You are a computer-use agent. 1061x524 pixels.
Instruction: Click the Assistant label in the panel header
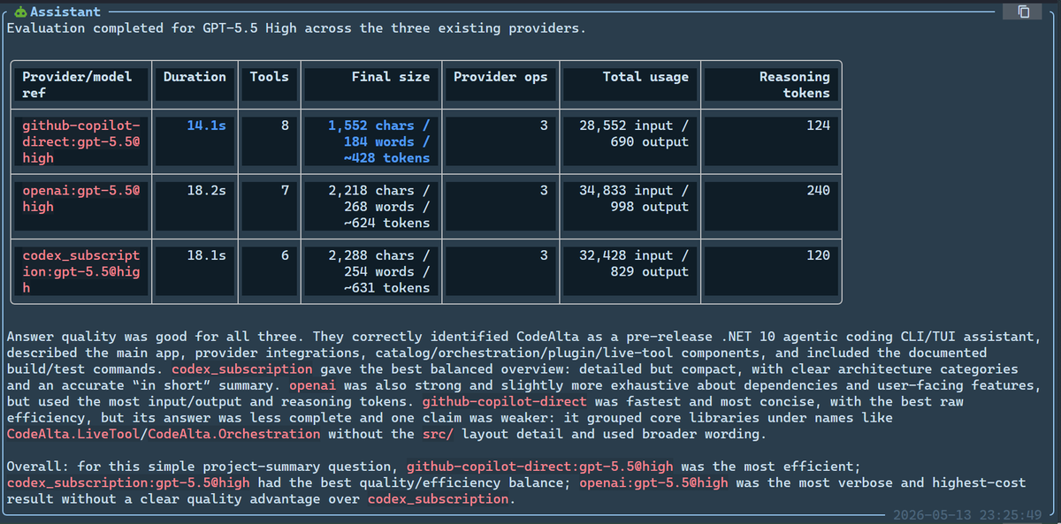coord(65,12)
